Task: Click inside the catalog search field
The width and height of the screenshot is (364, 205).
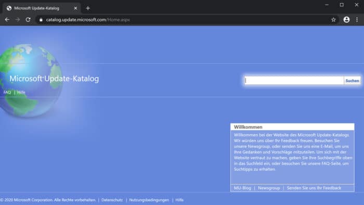Action: [x=294, y=81]
